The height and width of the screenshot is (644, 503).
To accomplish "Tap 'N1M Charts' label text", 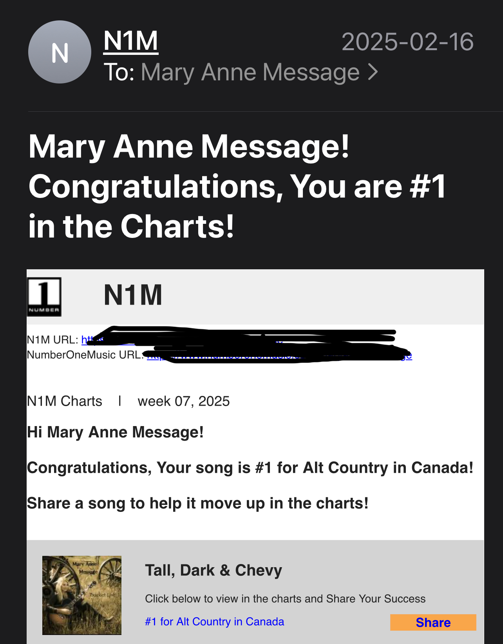I will coord(64,401).
